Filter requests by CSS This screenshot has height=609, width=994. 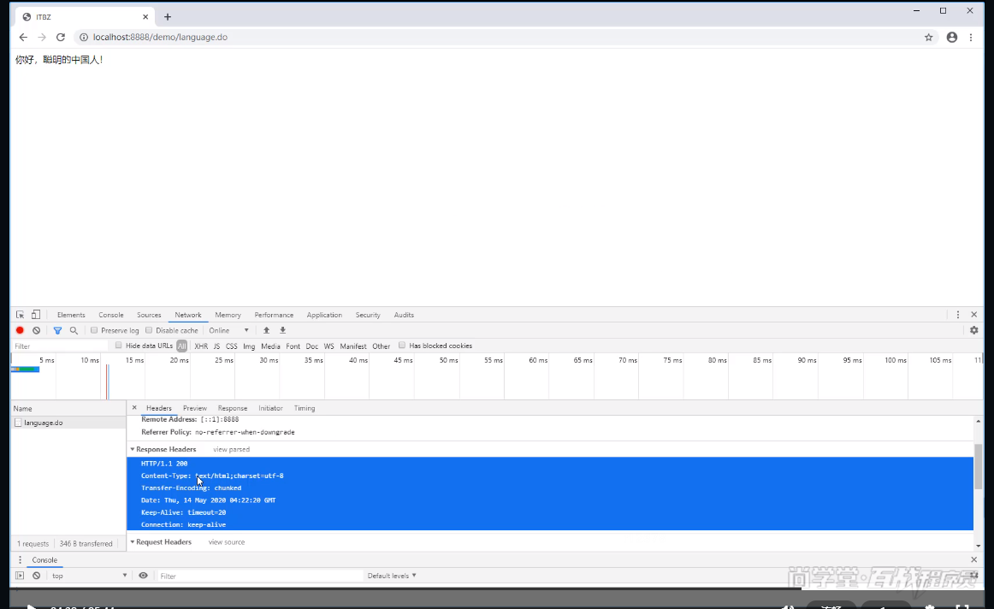tap(231, 346)
